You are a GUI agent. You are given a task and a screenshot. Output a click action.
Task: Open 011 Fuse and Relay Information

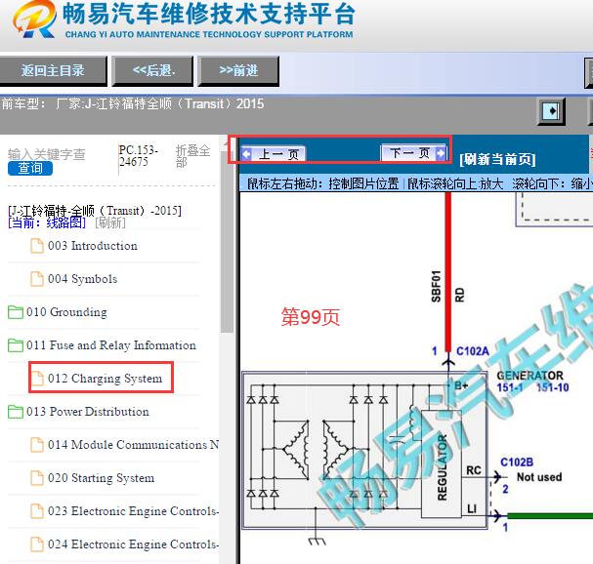point(111,345)
